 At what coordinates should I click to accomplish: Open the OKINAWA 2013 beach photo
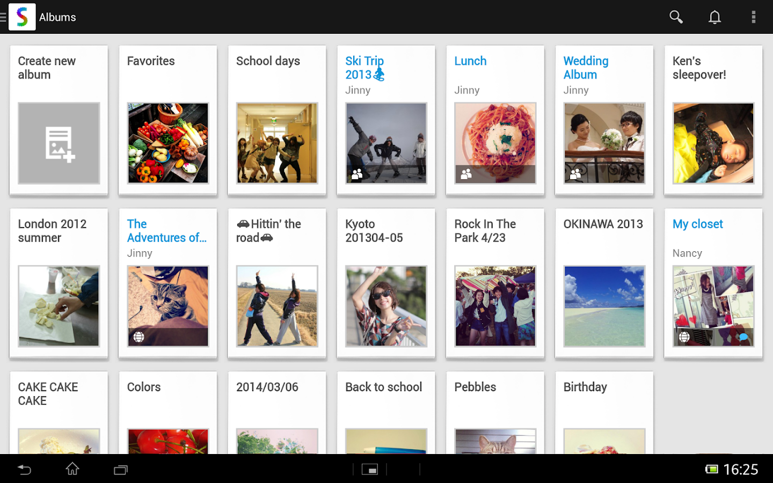click(x=604, y=306)
